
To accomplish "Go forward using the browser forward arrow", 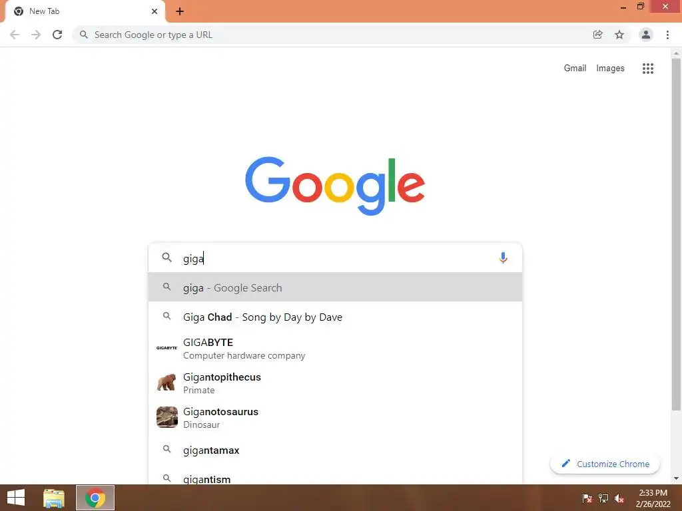I will pos(36,35).
